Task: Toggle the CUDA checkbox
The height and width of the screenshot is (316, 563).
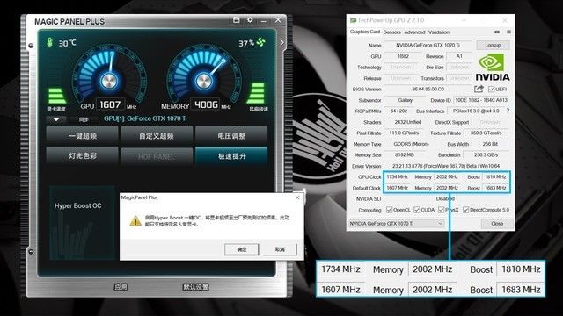Action: point(417,210)
